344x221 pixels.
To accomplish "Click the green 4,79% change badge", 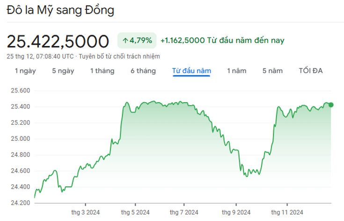I will tap(137, 40).
